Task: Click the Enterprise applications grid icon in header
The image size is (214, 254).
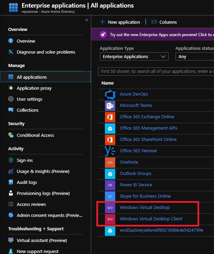Action: click(13, 8)
